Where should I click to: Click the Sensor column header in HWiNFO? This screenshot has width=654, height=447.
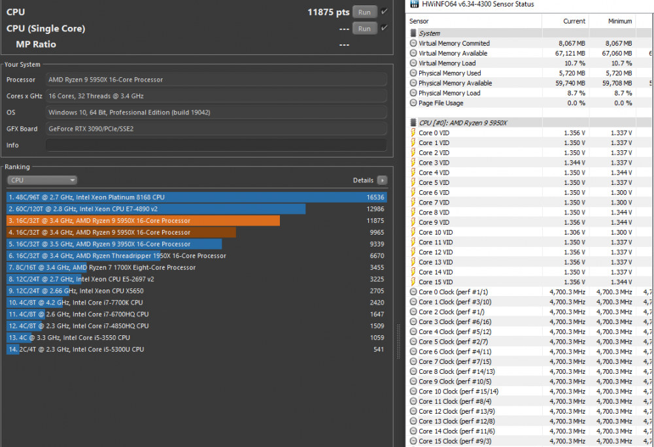click(475, 21)
